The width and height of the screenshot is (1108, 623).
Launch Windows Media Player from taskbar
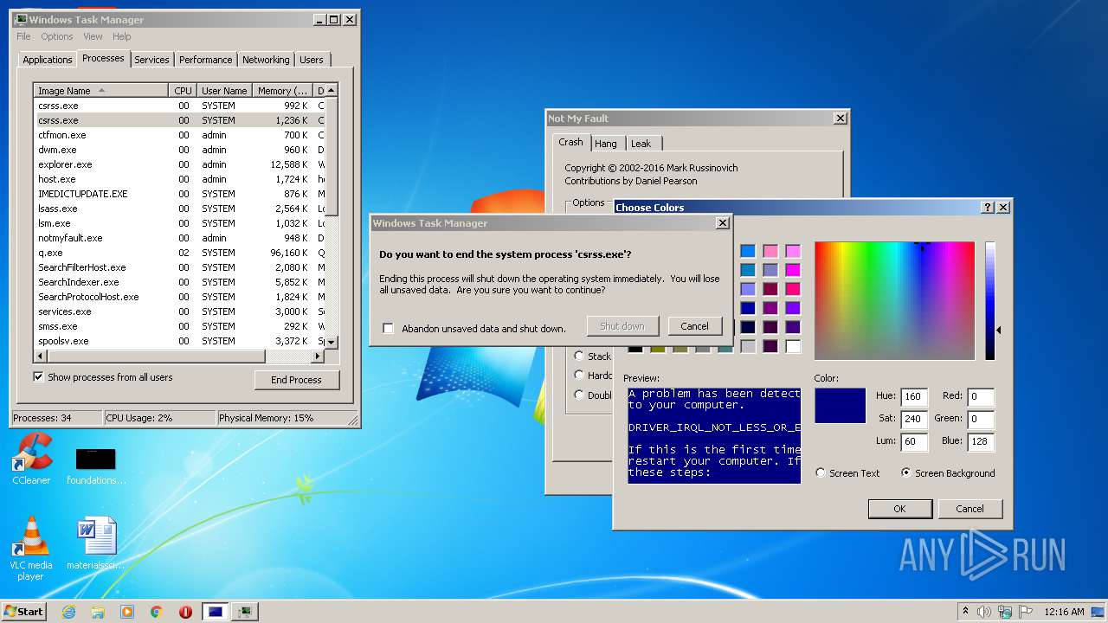pyautogui.click(x=127, y=612)
